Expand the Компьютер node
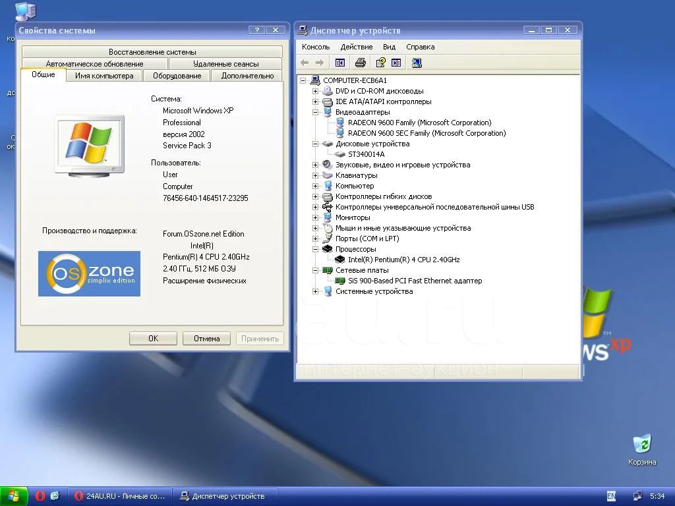 [x=316, y=186]
